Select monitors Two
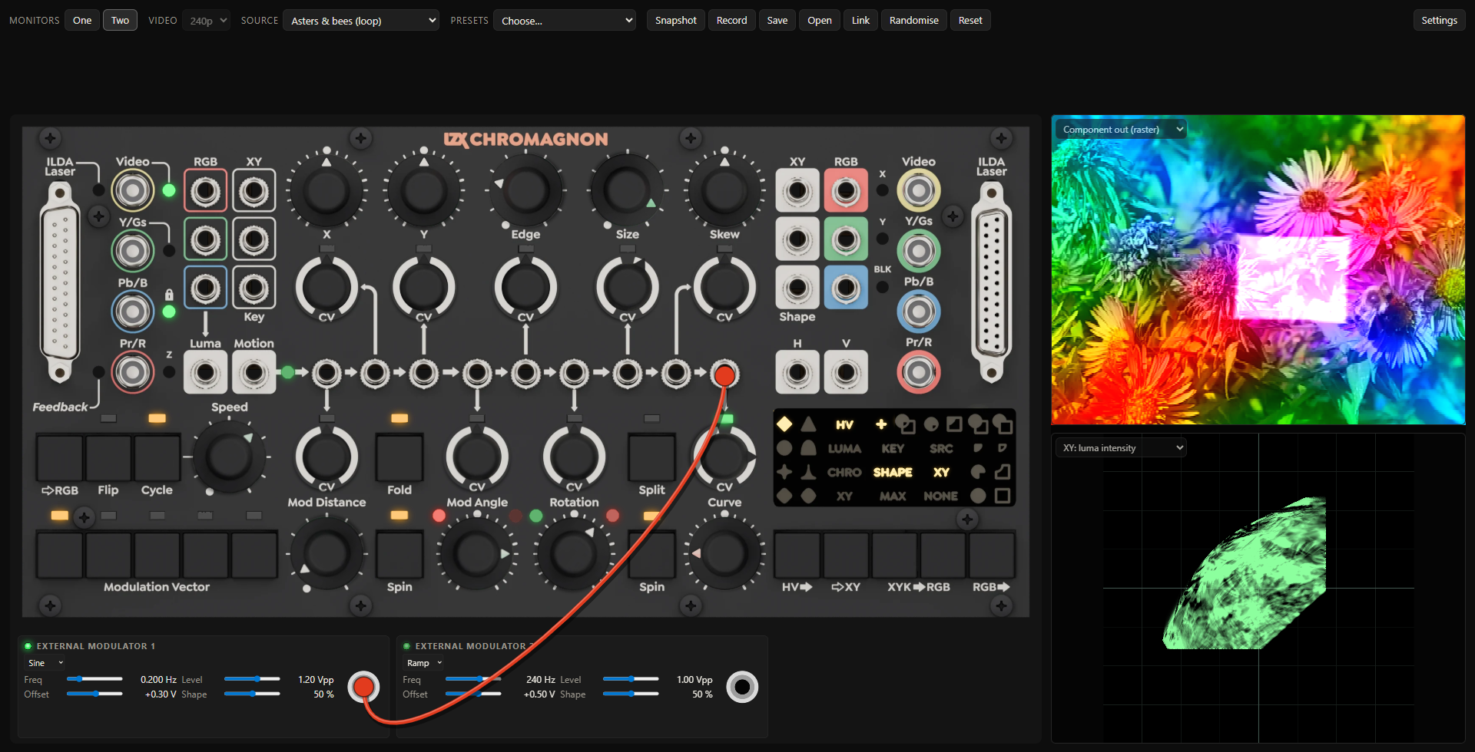Viewport: 1475px width, 752px height. coord(120,21)
